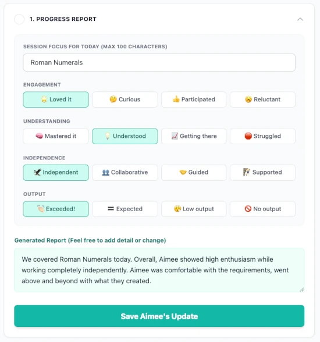The width and height of the screenshot is (320, 342).
Task: Select the Mastered it brain option
Action: click(56, 136)
